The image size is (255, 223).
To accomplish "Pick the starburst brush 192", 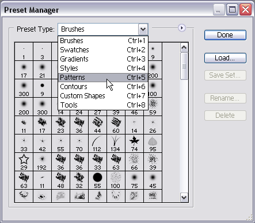I will pos(42,162).
